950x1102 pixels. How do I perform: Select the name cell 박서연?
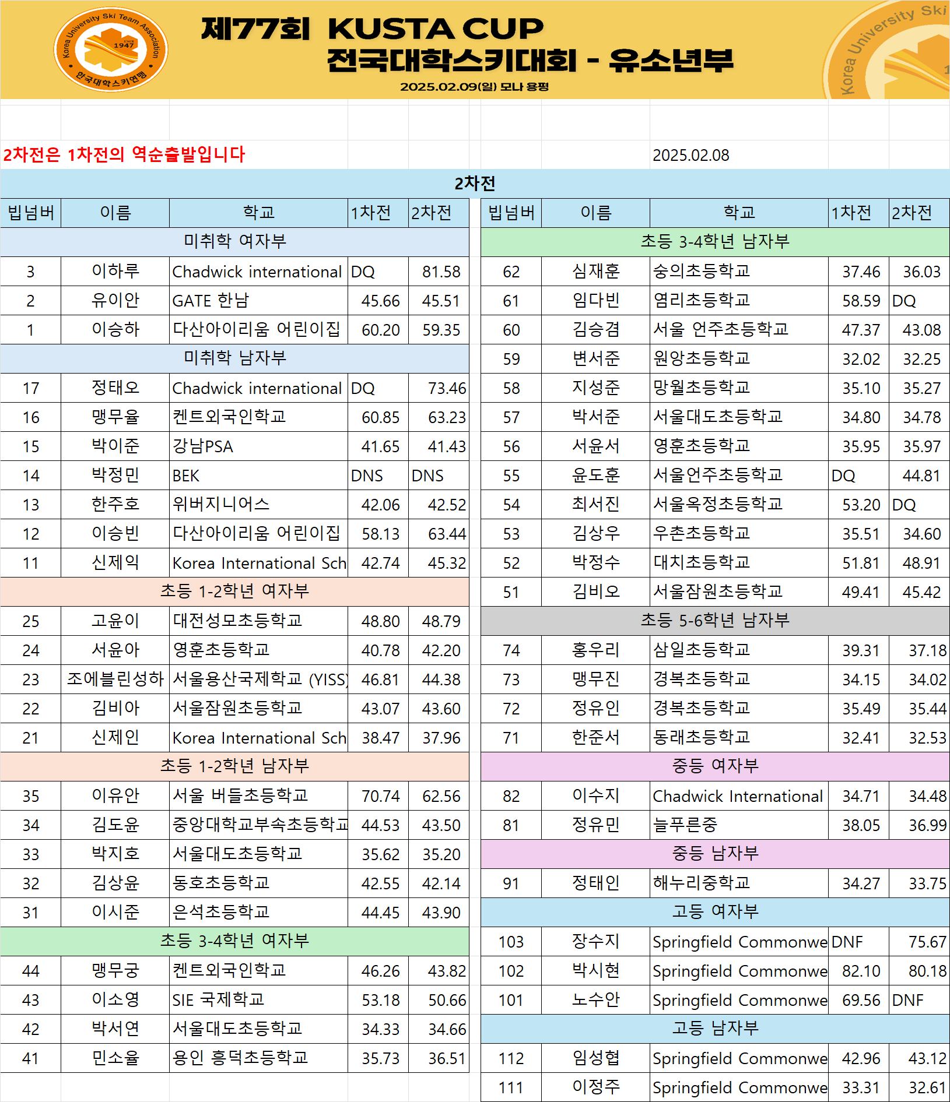click(x=115, y=1029)
